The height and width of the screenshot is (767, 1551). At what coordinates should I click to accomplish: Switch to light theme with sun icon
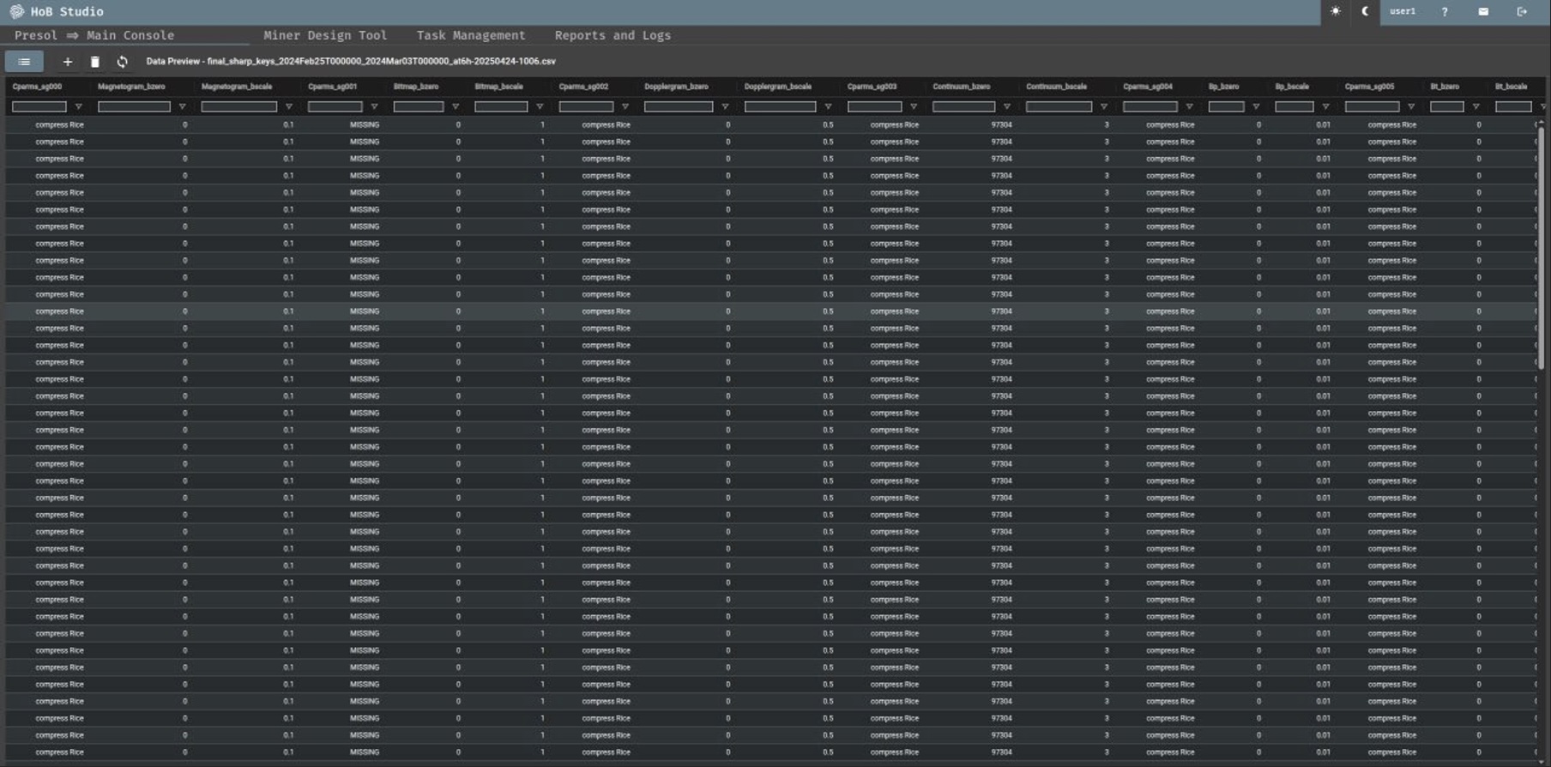click(x=1336, y=12)
